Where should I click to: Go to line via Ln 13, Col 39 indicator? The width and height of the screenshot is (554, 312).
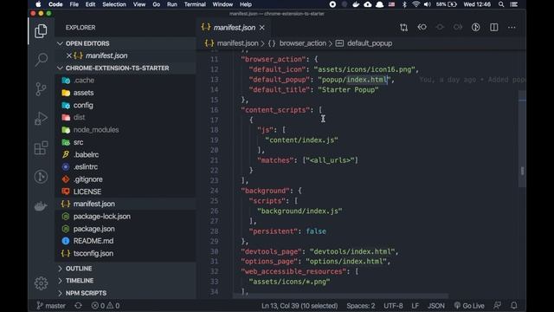(x=300, y=306)
